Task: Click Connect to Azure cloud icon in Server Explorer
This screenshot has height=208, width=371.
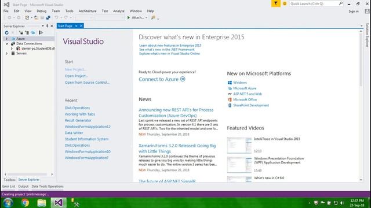Action: tap(33, 32)
